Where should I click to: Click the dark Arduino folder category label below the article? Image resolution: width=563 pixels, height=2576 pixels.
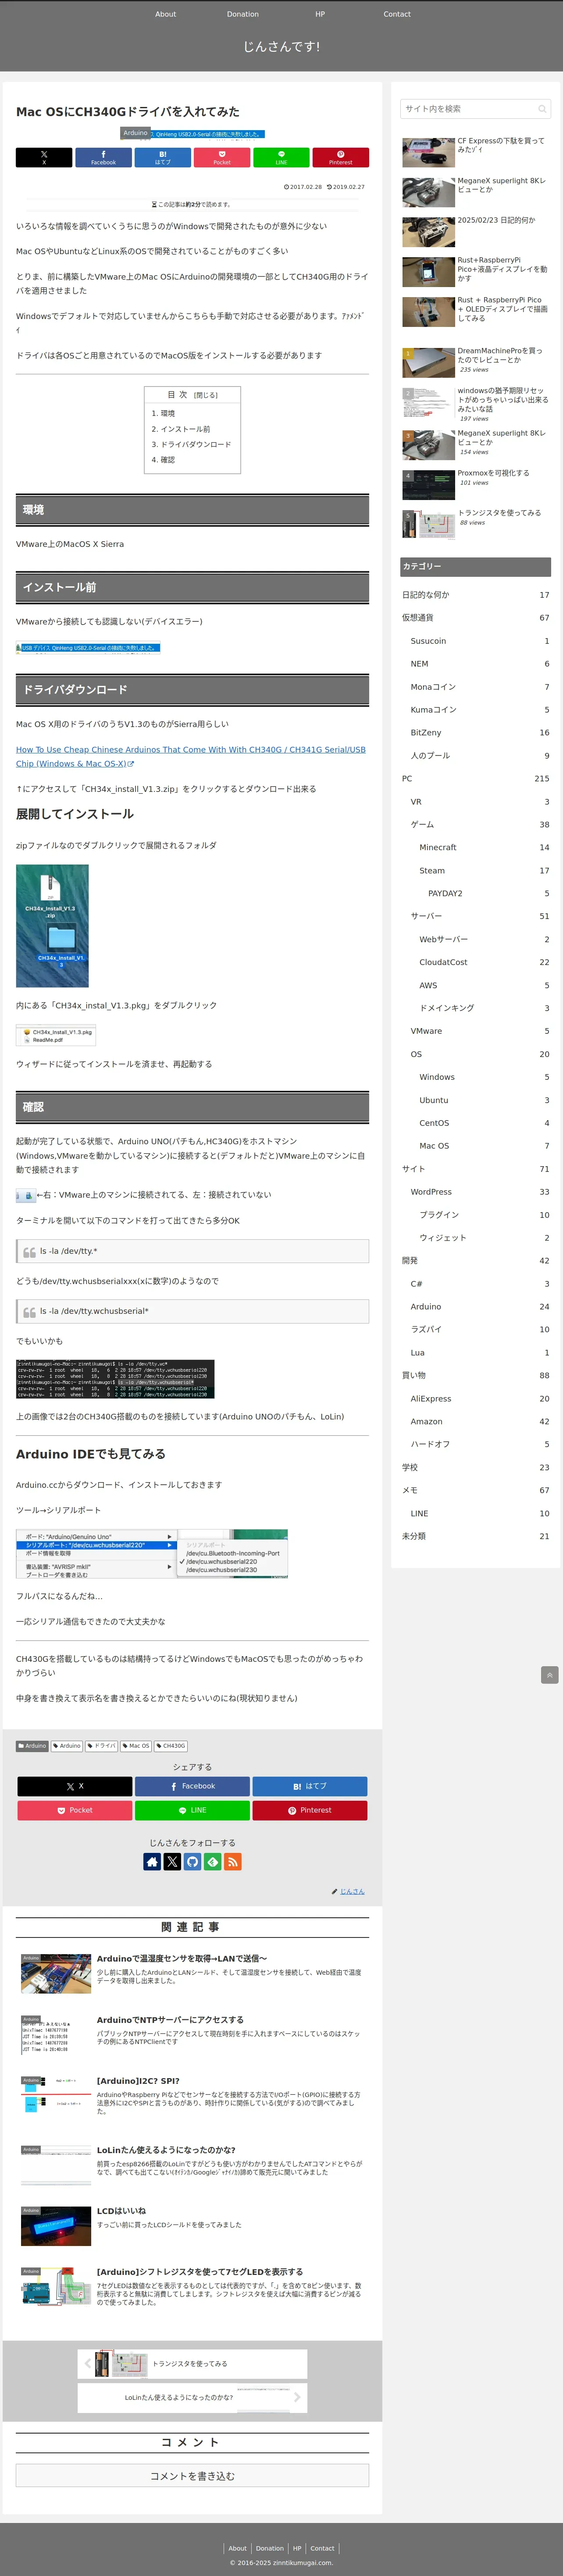point(32,1746)
